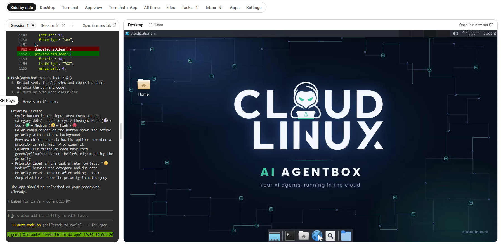Image resolution: width=501 pixels, height=245 pixels.
Task: Add a new terminal session
Action: point(72,25)
